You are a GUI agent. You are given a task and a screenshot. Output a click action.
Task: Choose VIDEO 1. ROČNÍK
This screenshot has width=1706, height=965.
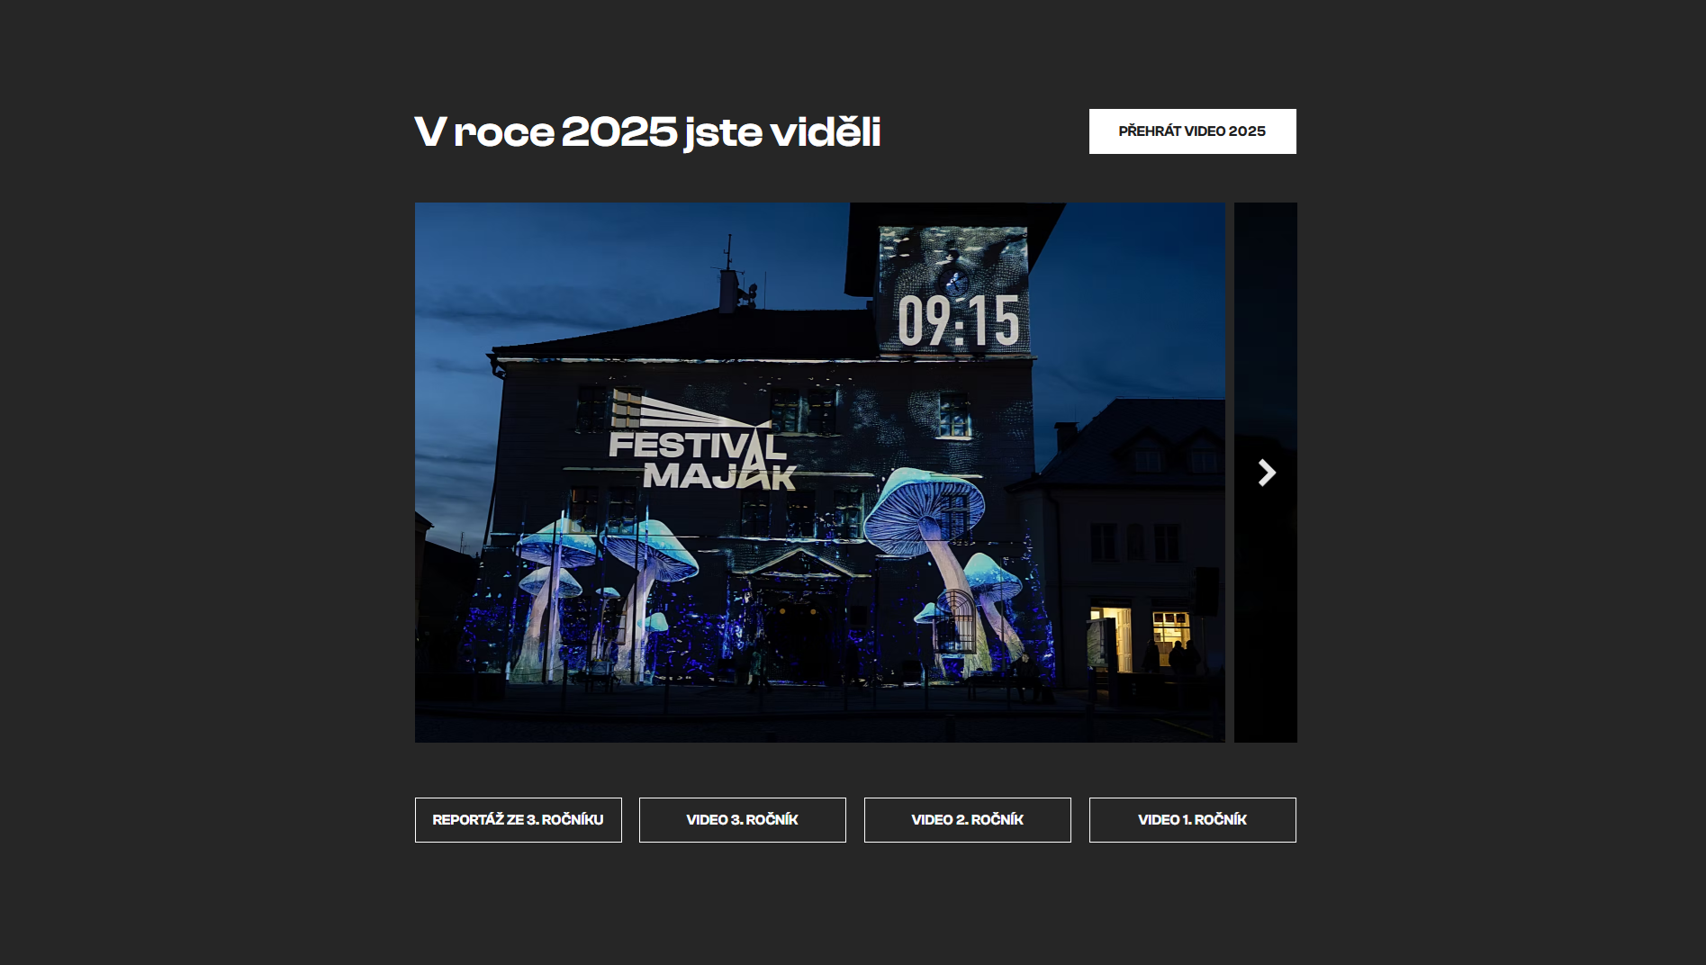tap(1192, 820)
